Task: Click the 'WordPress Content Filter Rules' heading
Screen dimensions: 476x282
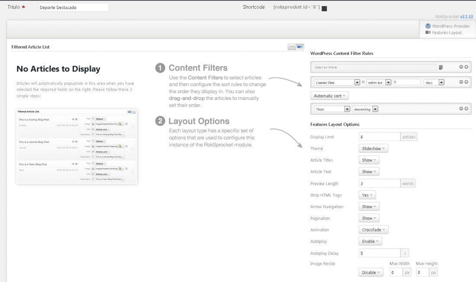Action: coord(342,53)
